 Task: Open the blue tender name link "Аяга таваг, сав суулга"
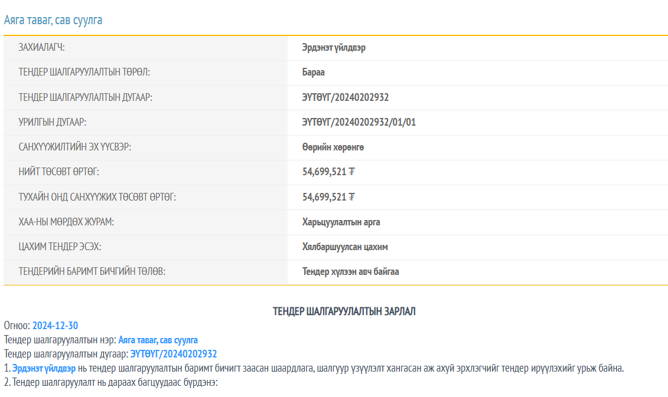(158, 340)
